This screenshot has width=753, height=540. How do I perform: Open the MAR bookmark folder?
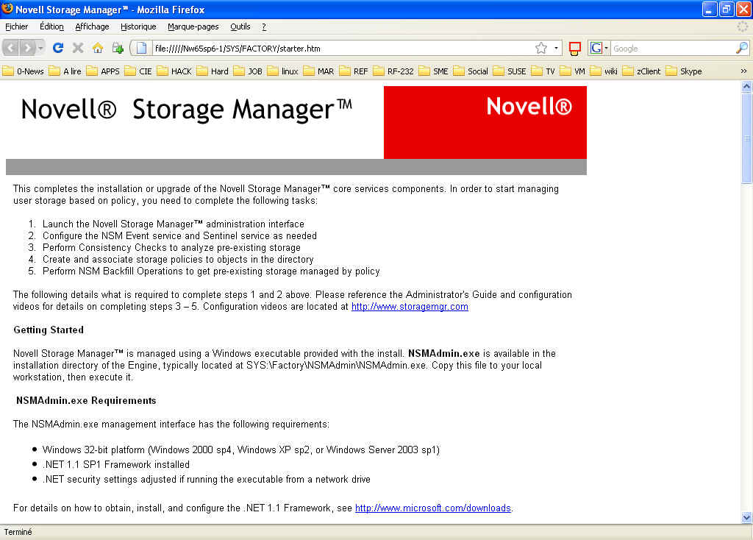[319, 71]
